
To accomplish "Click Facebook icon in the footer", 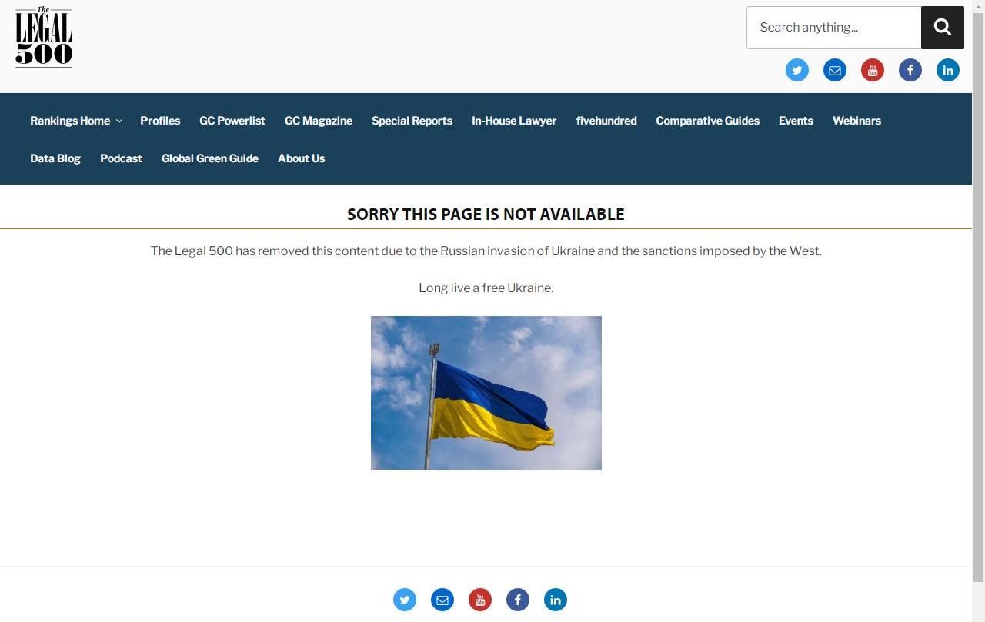I will (518, 600).
